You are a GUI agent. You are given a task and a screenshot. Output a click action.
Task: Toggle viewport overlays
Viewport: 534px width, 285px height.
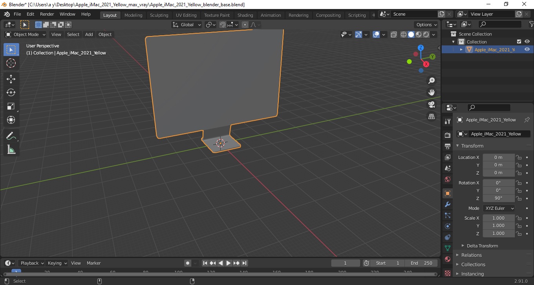coord(376,34)
